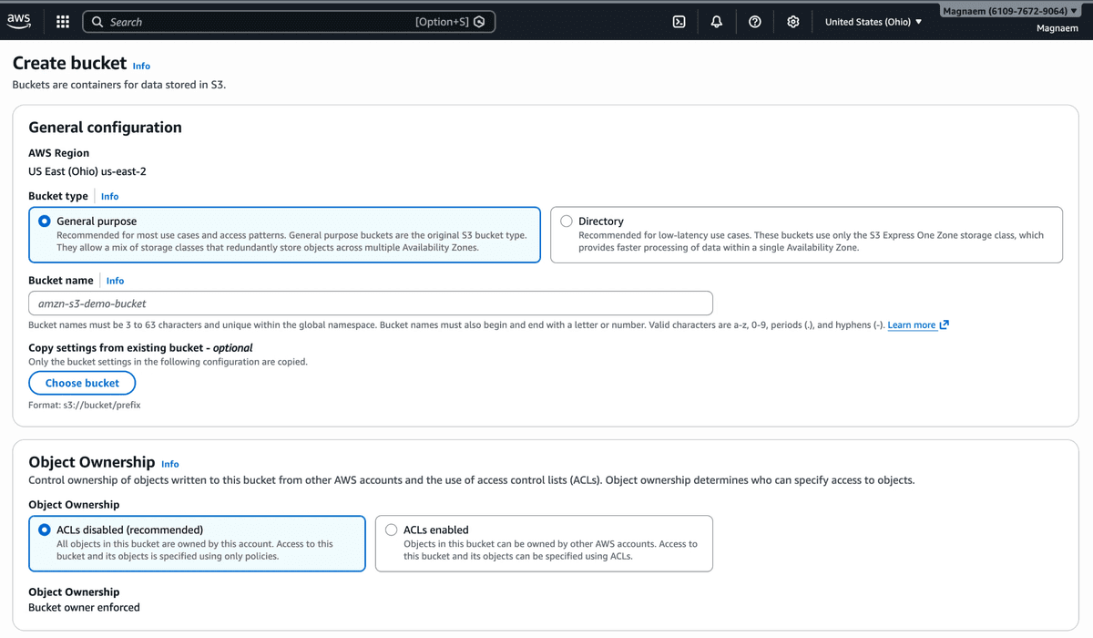1093x638 pixels.
Task: Open the services grid menu icon
Action: 63,22
